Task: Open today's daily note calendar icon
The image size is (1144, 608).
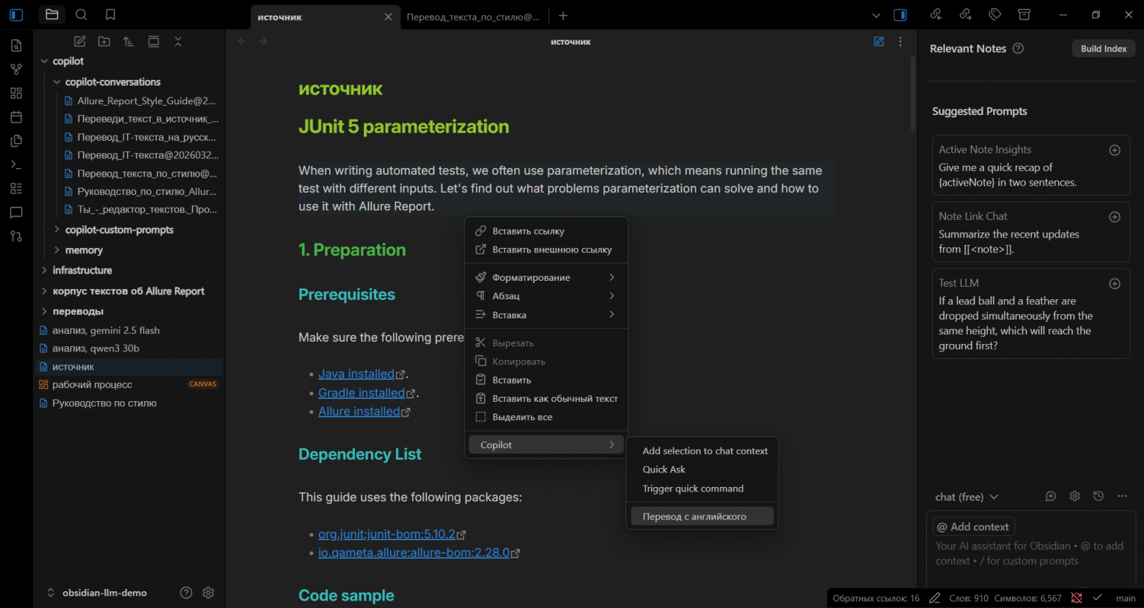Action: (x=16, y=117)
